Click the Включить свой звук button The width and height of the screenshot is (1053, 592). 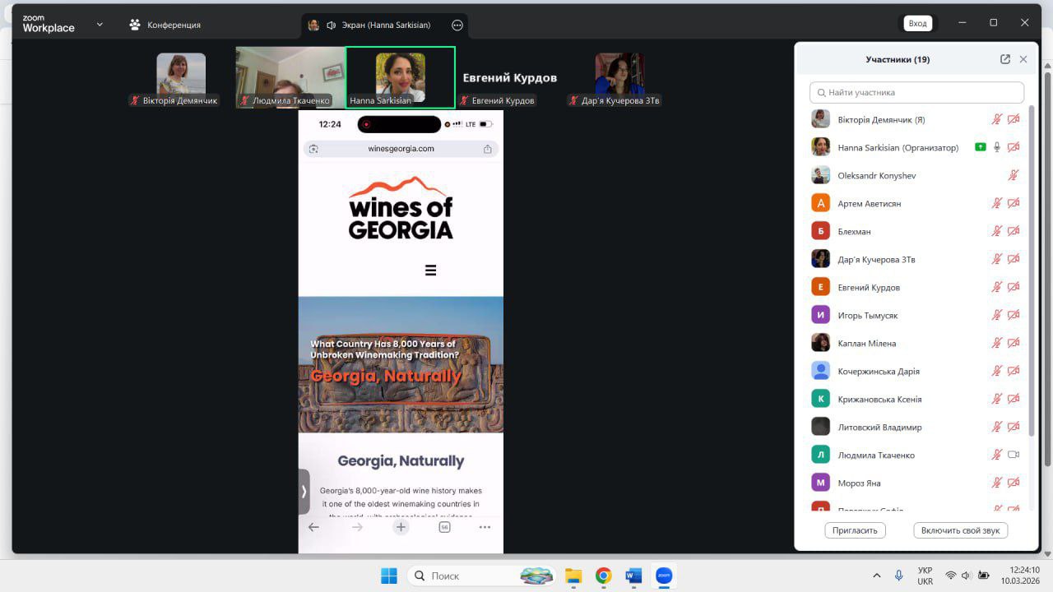click(960, 530)
